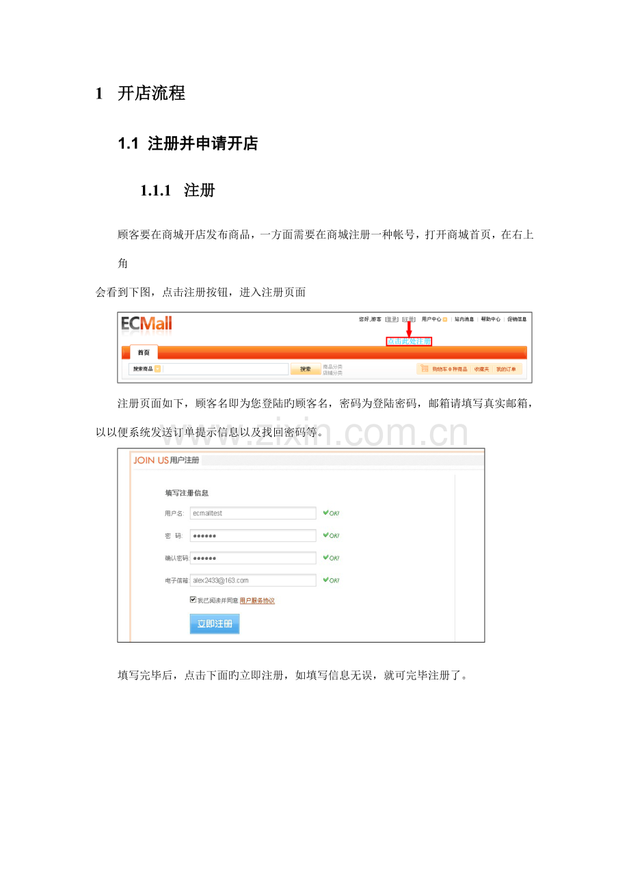Expand the 用户中心 dropdown arrow
Viewport: 629px width, 890px height.
[445, 319]
